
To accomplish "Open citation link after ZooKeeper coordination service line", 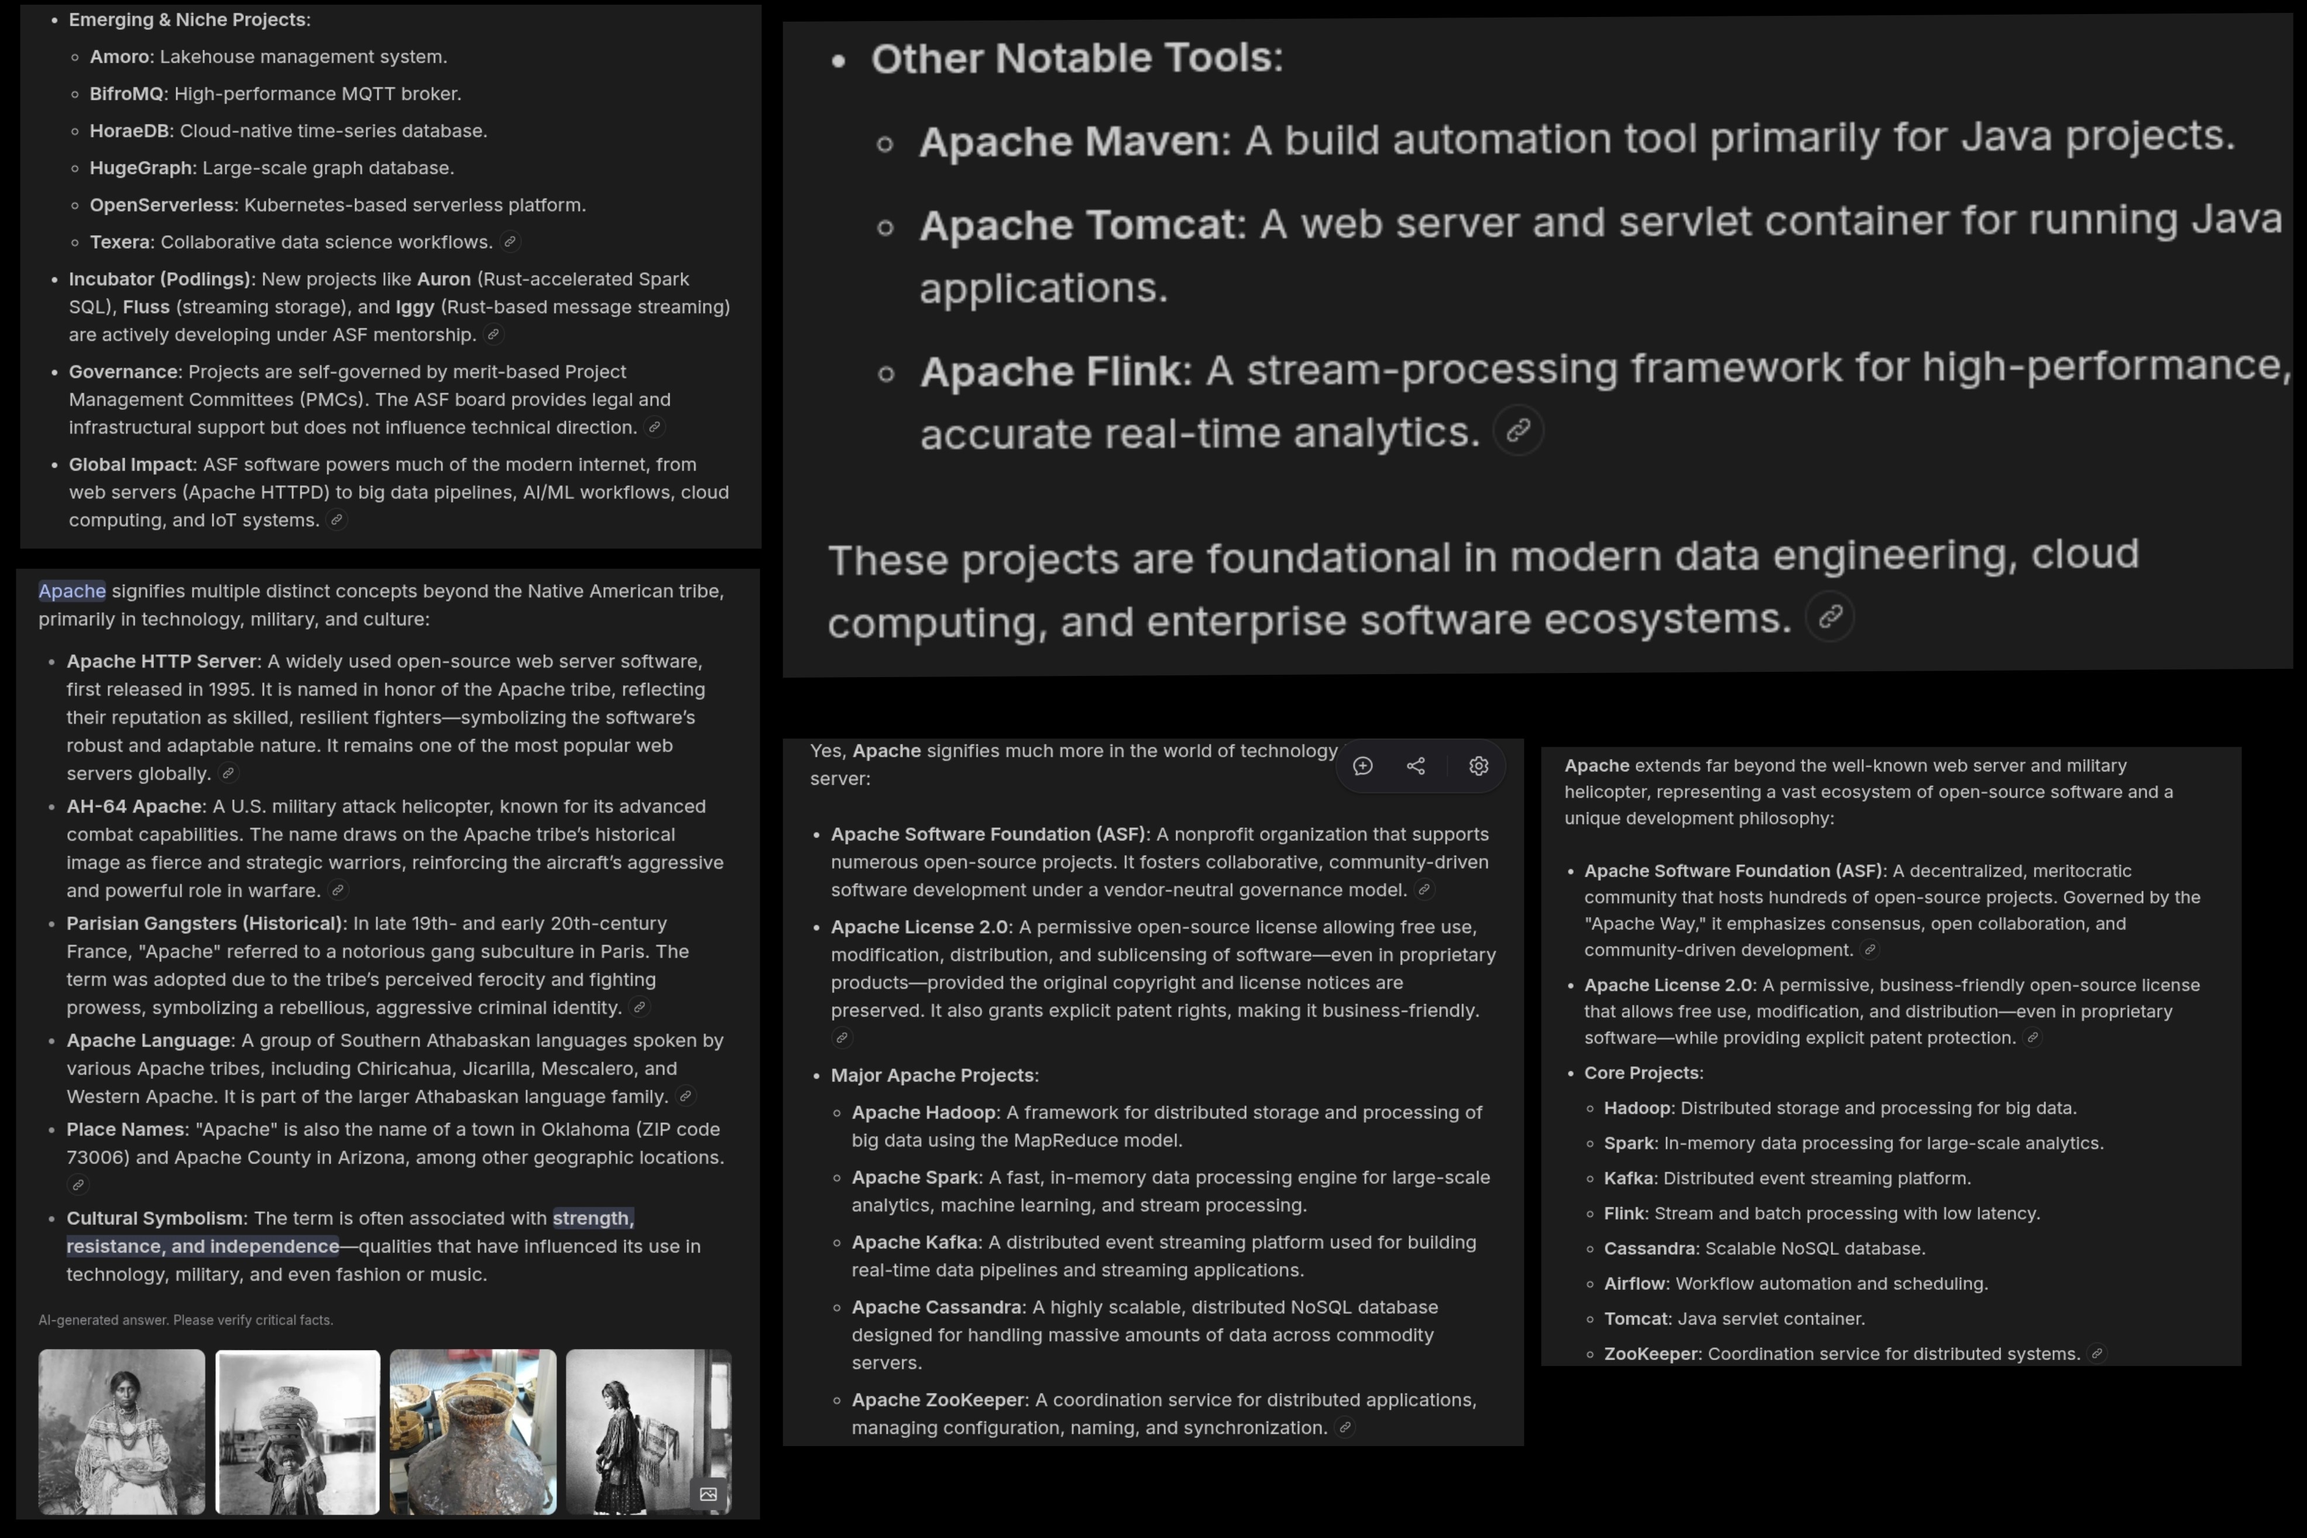I will click(2096, 1354).
